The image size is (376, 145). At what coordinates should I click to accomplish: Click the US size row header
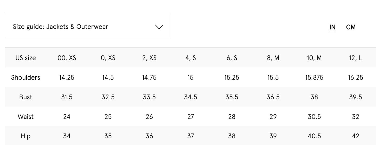[x=26, y=58]
